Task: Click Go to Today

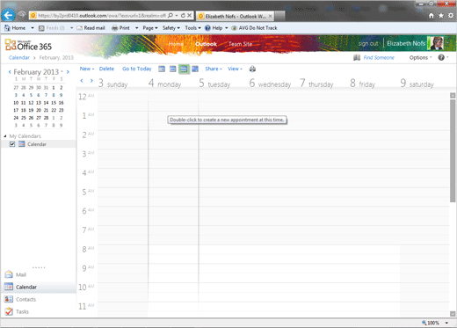Action: 137,69
